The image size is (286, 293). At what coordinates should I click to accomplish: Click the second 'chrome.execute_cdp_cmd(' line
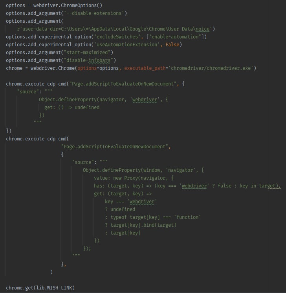(x=37, y=139)
